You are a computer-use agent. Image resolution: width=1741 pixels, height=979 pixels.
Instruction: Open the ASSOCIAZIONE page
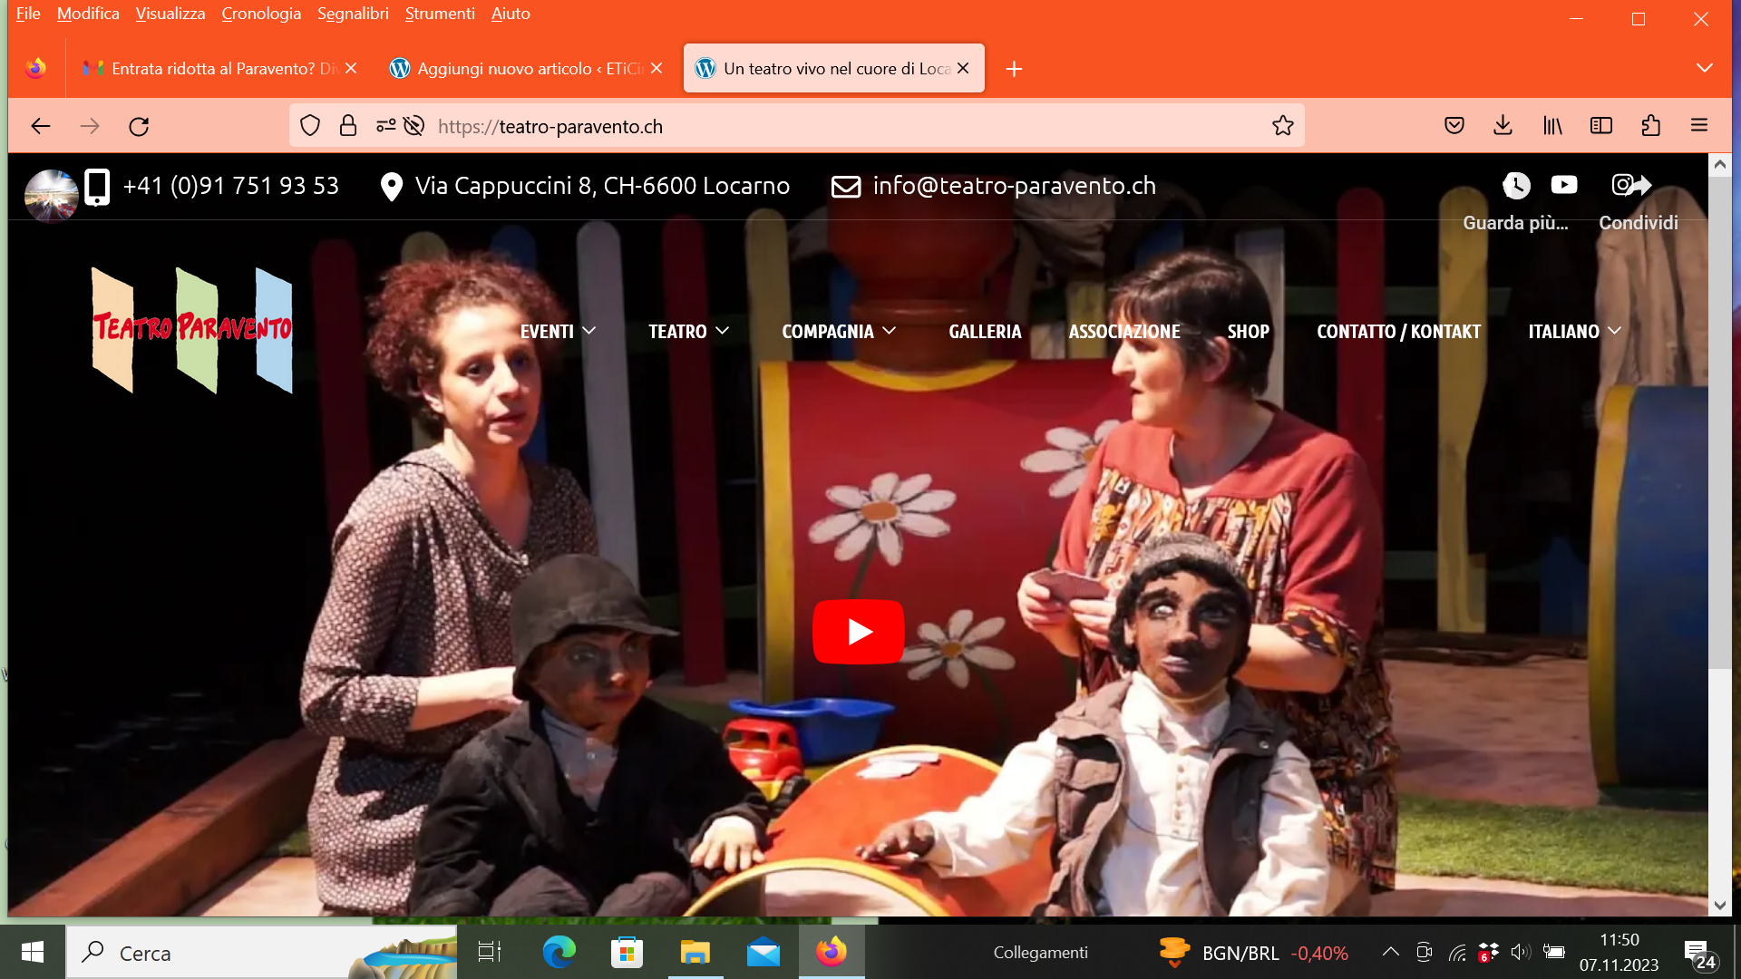1124,332
